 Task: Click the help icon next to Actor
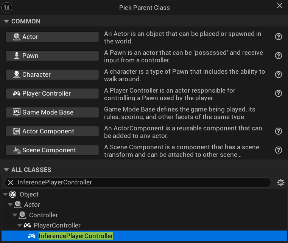point(279,37)
